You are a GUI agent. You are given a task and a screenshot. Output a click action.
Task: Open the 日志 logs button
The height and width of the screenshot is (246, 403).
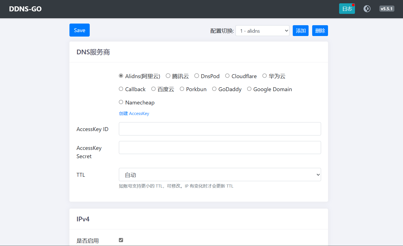[x=347, y=9]
